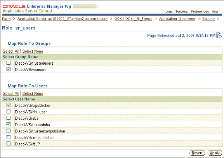Click the DiscoWS/trustedusers group name text

pos(34,63)
